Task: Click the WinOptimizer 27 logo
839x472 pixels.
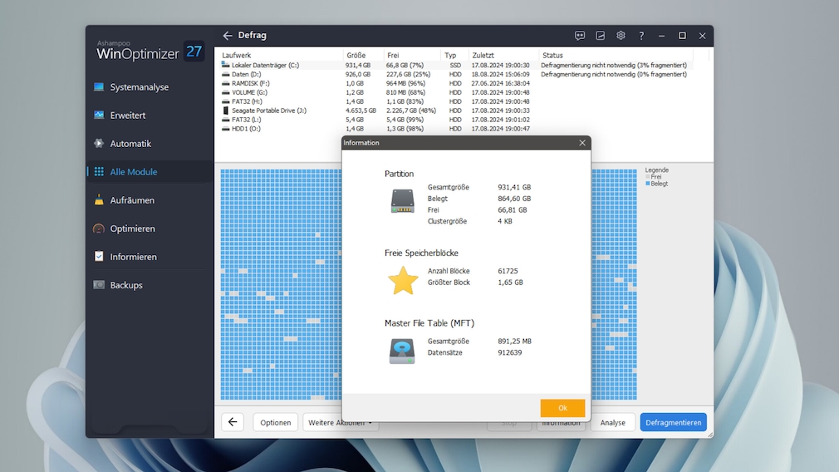Action: (150, 52)
